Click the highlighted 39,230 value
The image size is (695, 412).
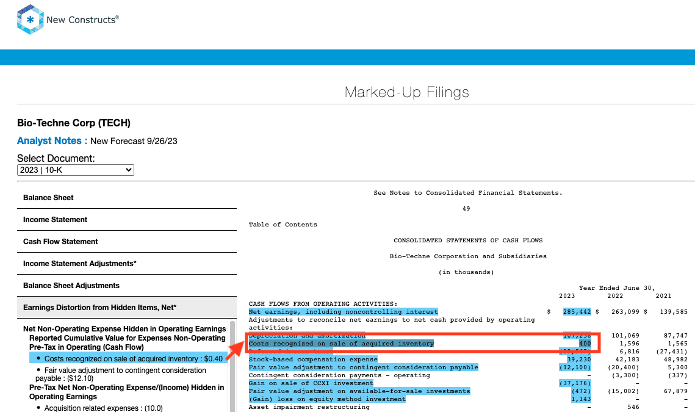tap(579, 360)
